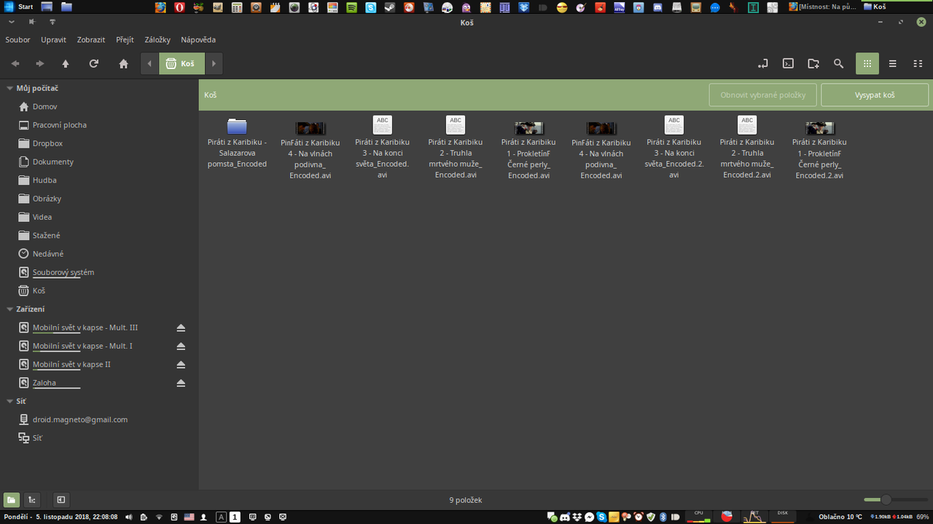This screenshot has height=524, width=933.
Task: Open the volume tray icon in bottom panel
Action: point(129,517)
